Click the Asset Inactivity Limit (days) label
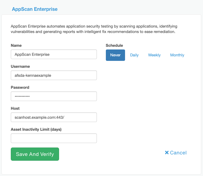The height and width of the screenshot is (176, 203). point(36,130)
